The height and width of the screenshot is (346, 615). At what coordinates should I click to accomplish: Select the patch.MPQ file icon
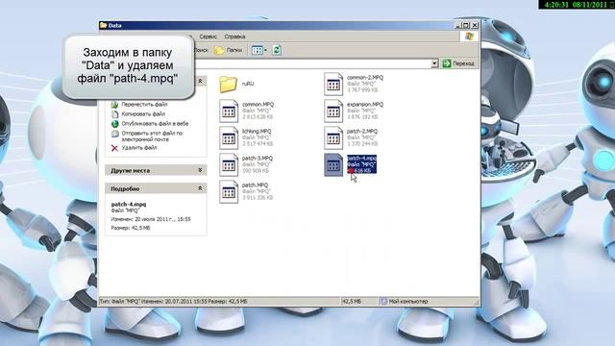229,191
